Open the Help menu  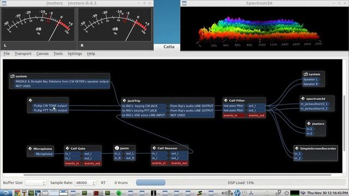[x=91, y=53]
